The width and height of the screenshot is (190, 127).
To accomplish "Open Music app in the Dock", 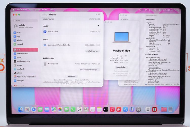I will click(112, 109).
